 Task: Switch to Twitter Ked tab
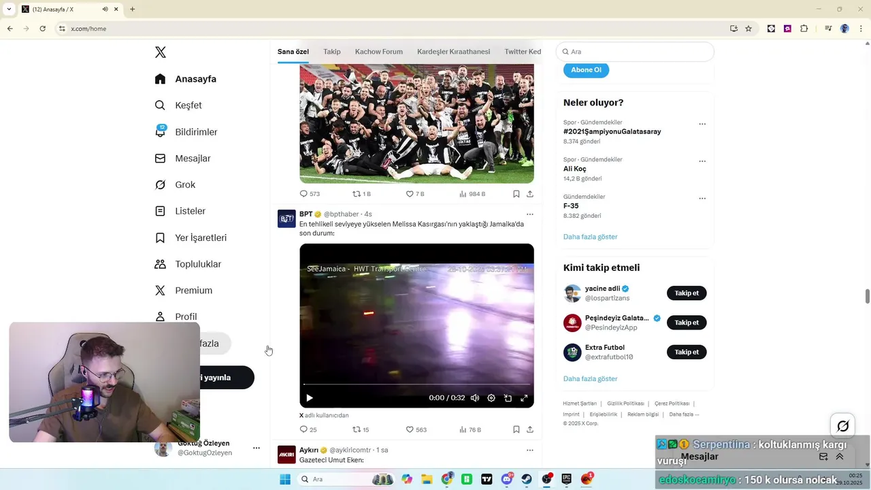[523, 52]
